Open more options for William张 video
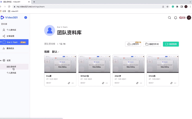192x119 pixels. click(107, 83)
